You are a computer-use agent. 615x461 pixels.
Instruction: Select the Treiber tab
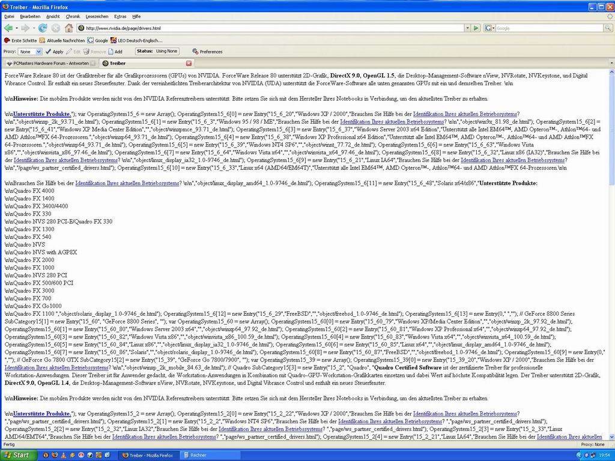[x=147, y=63]
